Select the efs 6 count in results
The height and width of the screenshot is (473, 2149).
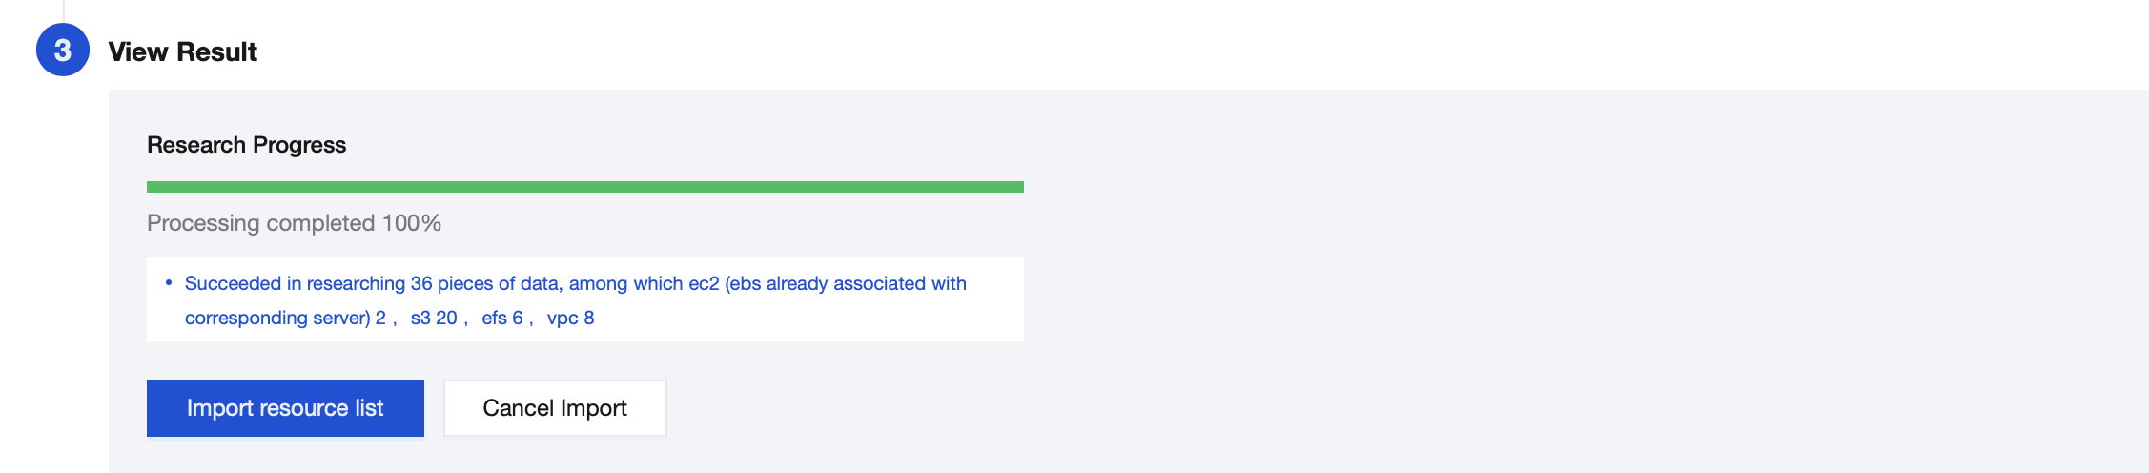pyautogui.click(x=502, y=318)
